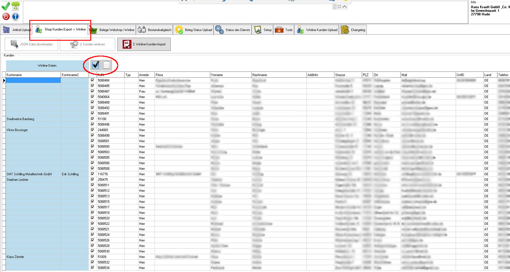Toggle checkbox in row KdNr 51100

click(x=93, y=119)
